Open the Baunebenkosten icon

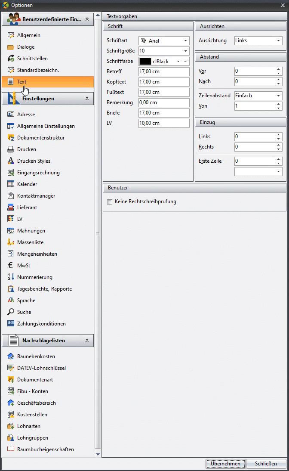point(11,356)
